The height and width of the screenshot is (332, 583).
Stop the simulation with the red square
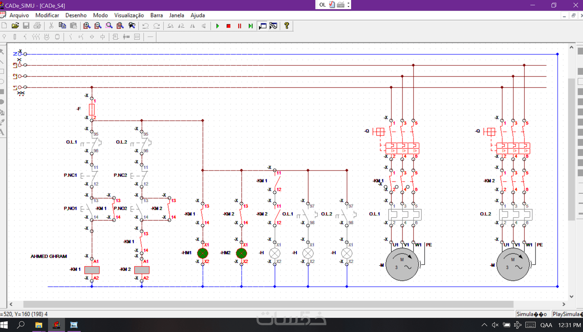click(x=228, y=26)
